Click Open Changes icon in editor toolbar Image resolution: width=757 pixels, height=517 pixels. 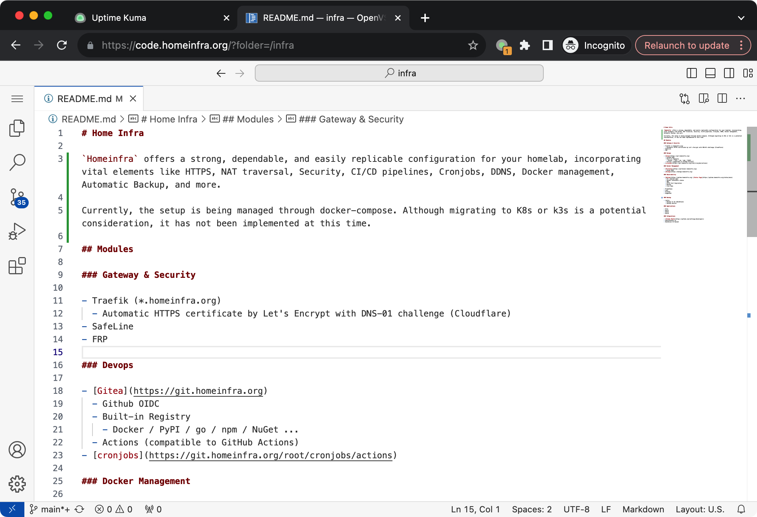click(684, 98)
